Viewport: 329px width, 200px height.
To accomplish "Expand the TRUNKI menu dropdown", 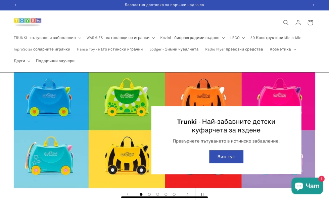I will 47,38.
